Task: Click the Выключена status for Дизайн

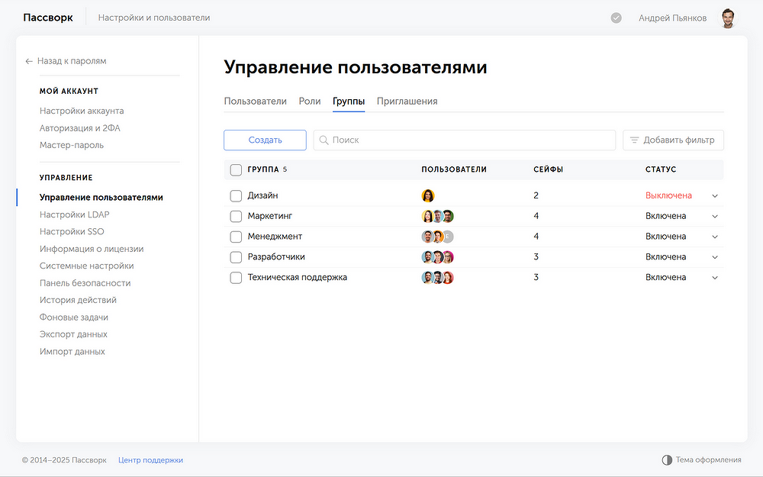Action: (x=668, y=195)
